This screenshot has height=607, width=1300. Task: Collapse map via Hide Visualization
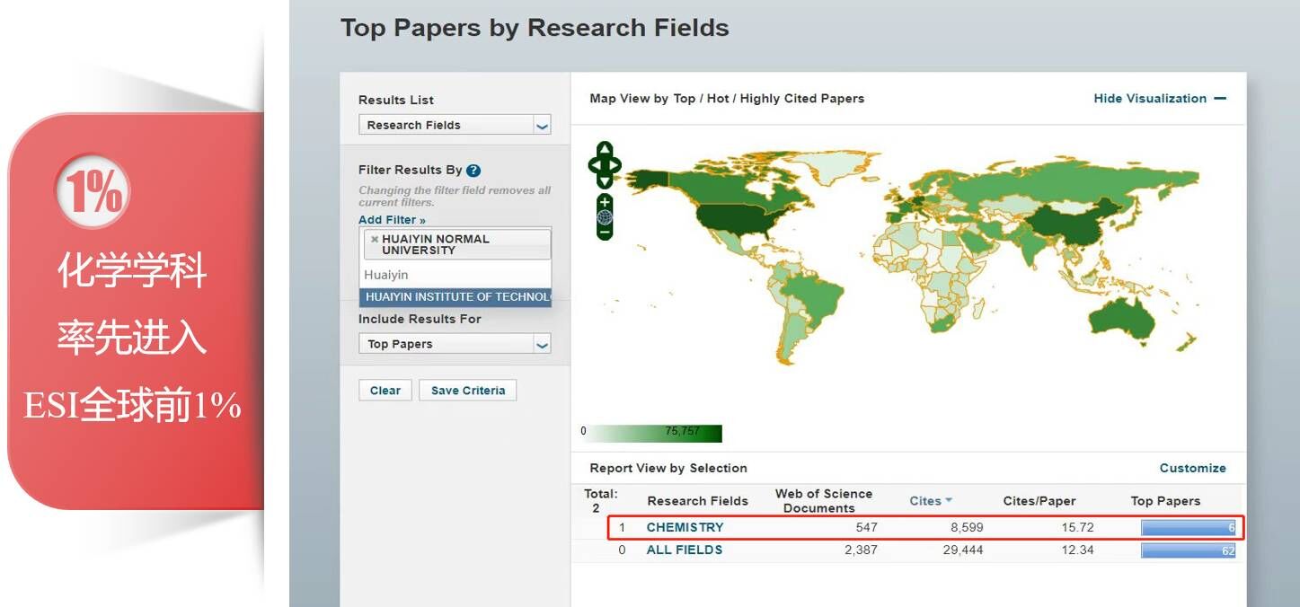click(1159, 99)
